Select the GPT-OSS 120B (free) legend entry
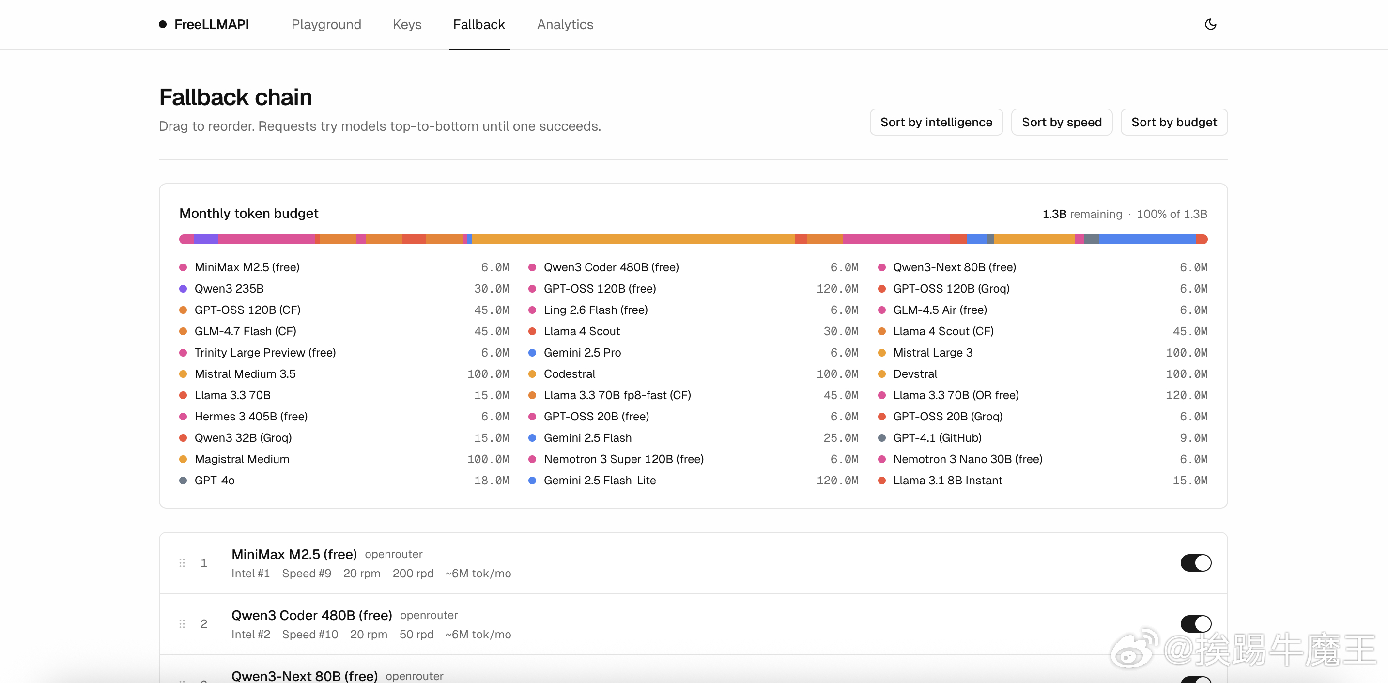 click(694, 289)
